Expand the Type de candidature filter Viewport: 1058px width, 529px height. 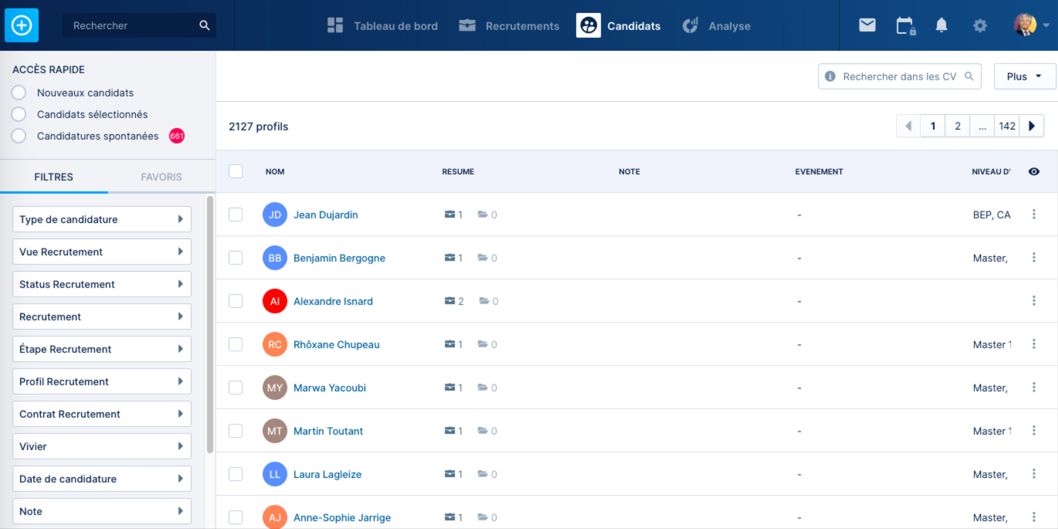tap(102, 219)
